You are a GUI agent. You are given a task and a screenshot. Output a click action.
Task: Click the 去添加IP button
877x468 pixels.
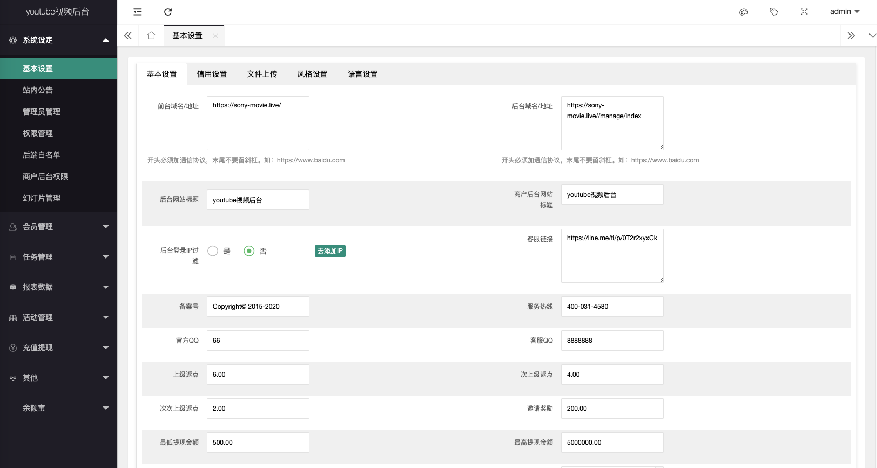330,251
